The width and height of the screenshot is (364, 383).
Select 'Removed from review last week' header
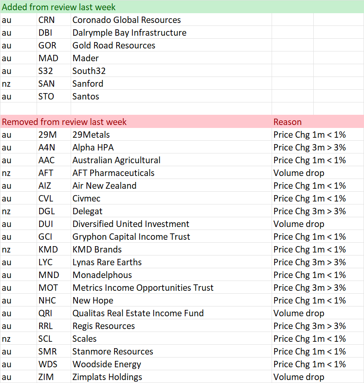(x=64, y=122)
